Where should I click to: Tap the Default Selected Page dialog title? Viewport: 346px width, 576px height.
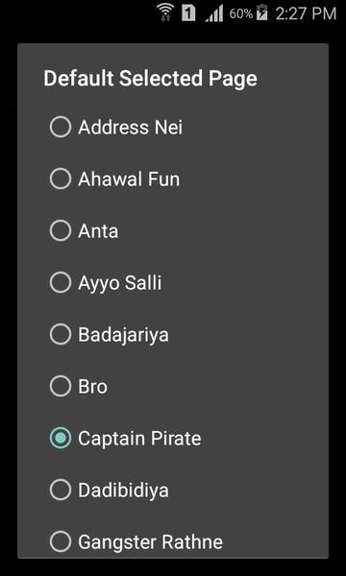click(x=150, y=79)
